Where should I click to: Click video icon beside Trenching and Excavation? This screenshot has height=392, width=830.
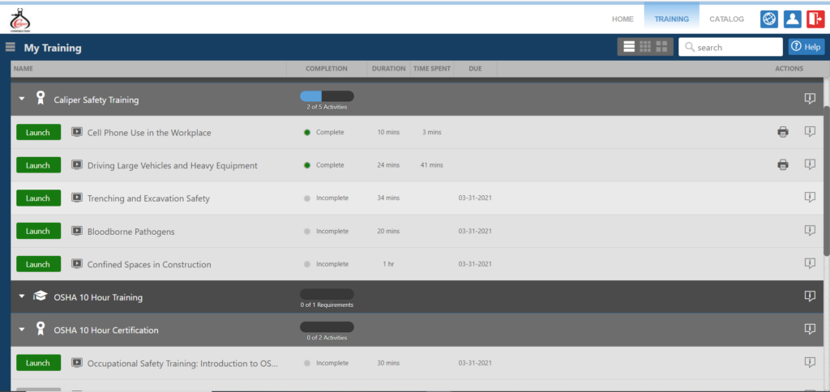click(77, 198)
